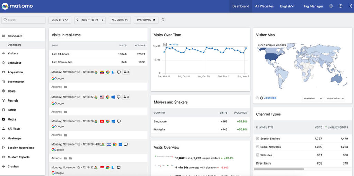Open the date picker 2025-11-09
Screen dimensions: 354x176
coord(90,20)
